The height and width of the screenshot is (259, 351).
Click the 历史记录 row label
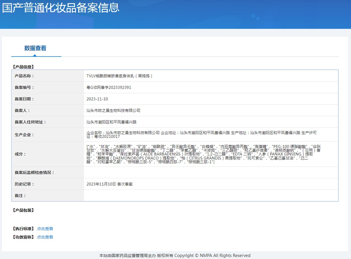(x=24, y=184)
